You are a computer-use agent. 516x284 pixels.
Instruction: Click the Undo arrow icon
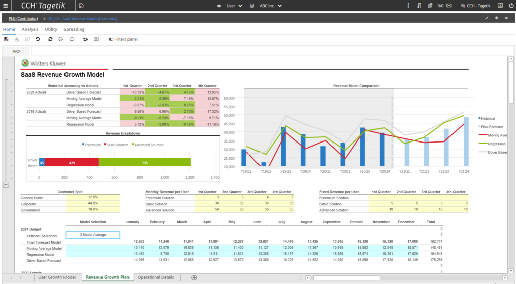38,39
